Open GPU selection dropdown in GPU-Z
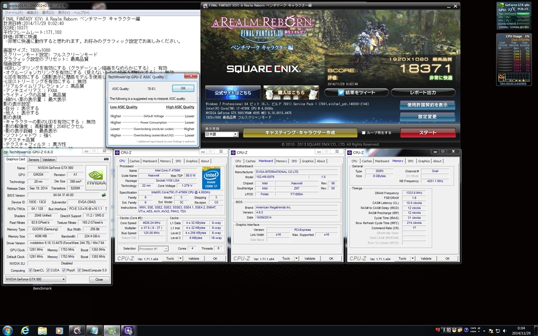The image size is (538, 336). pyautogui.click(x=35, y=279)
